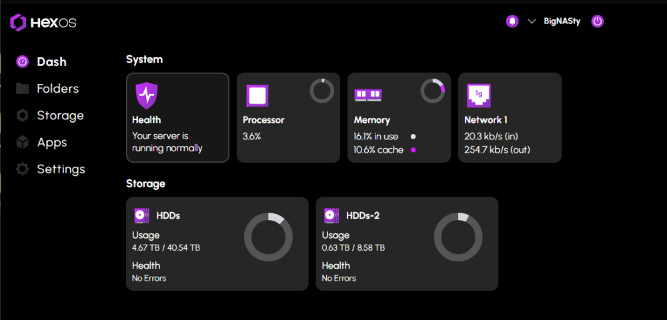Click the HexOS logo
The image size is (667, 320).
(x=43, y=23)
